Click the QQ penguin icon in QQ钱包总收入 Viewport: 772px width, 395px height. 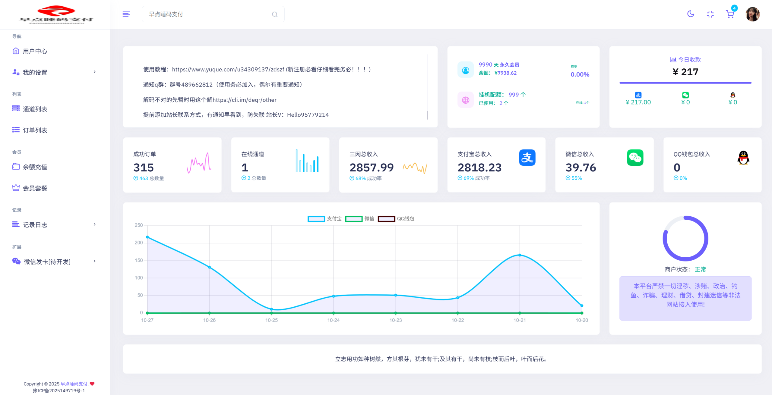(743, 158)
